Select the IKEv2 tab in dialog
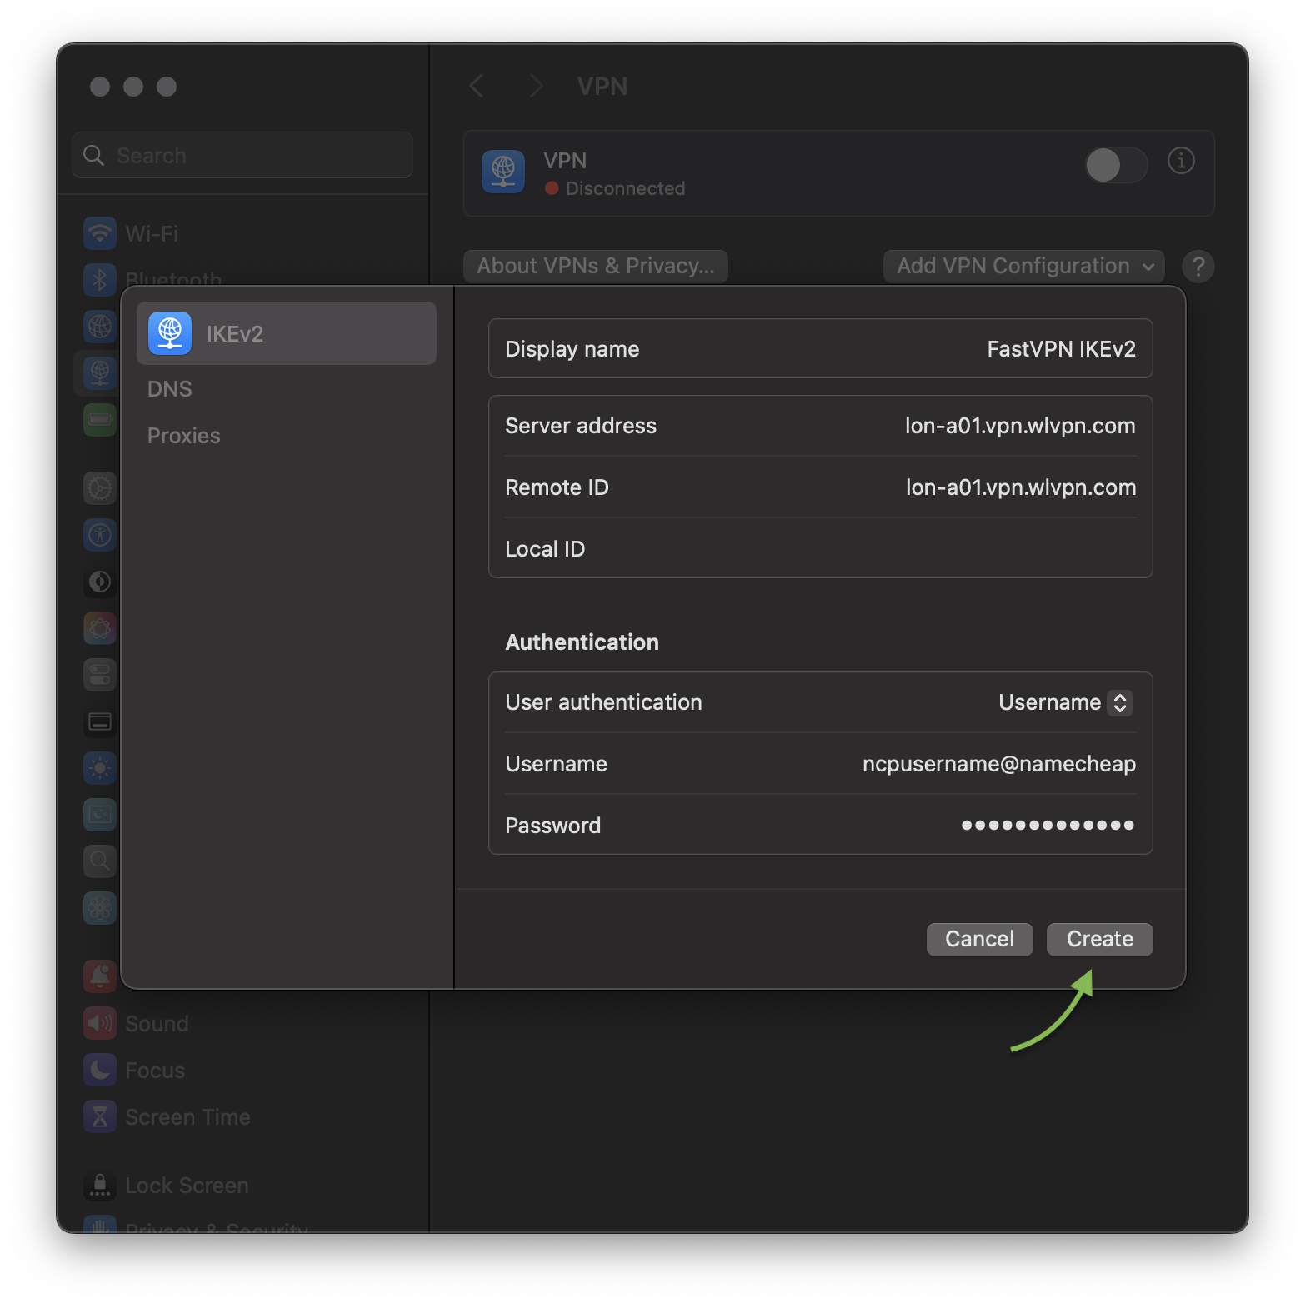Viewport: 1305px width, 1303px height. tap(287, 333)
